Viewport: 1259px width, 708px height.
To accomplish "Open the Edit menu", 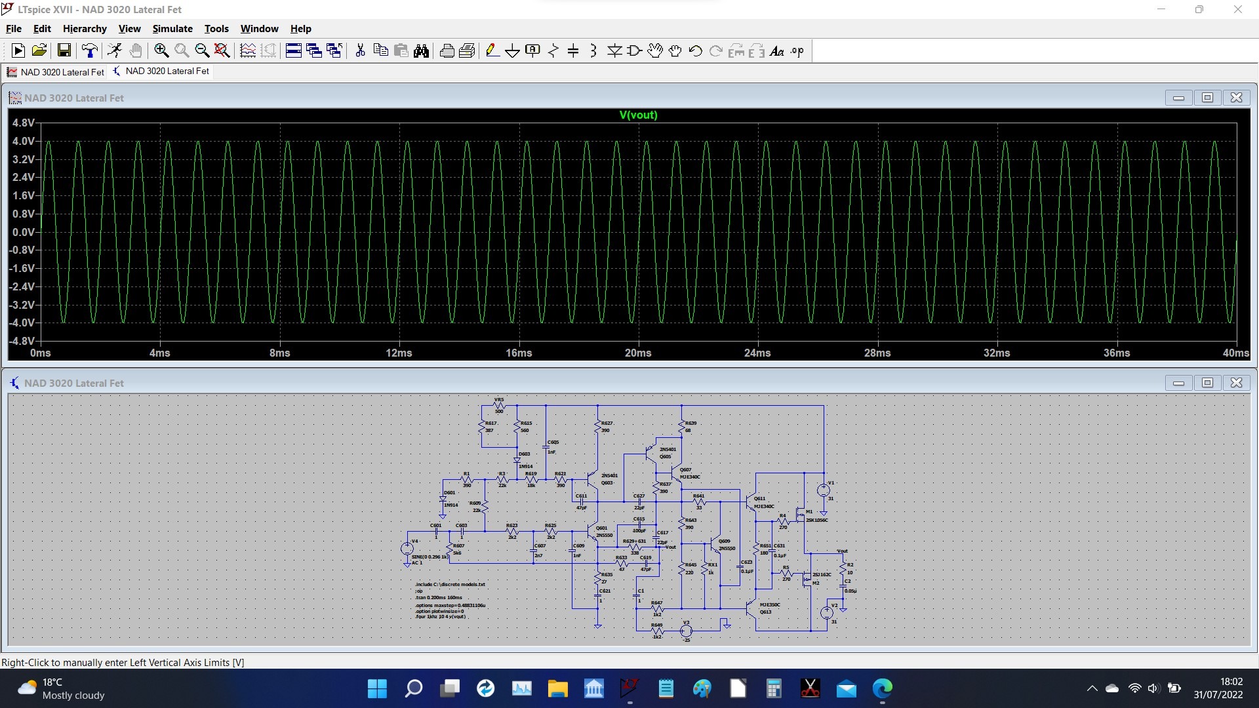I will [x=42, y=28].
